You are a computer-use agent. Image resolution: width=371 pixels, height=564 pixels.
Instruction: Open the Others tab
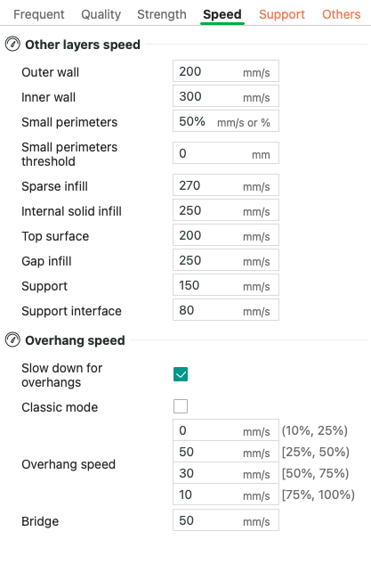[x=341, y=14]
